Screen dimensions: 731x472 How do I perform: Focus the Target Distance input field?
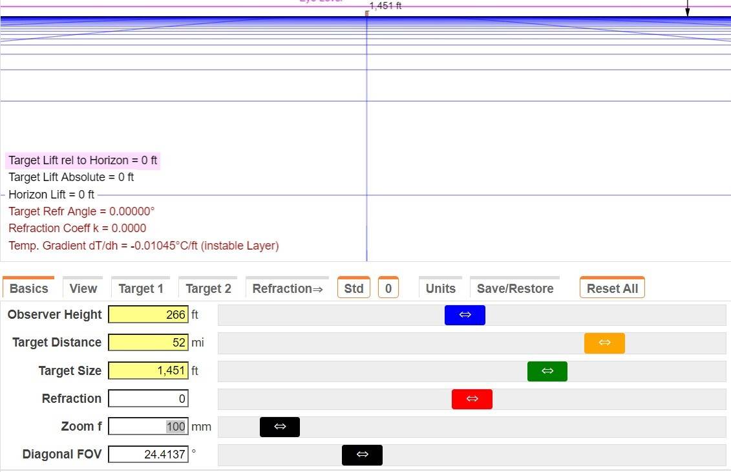148,343
